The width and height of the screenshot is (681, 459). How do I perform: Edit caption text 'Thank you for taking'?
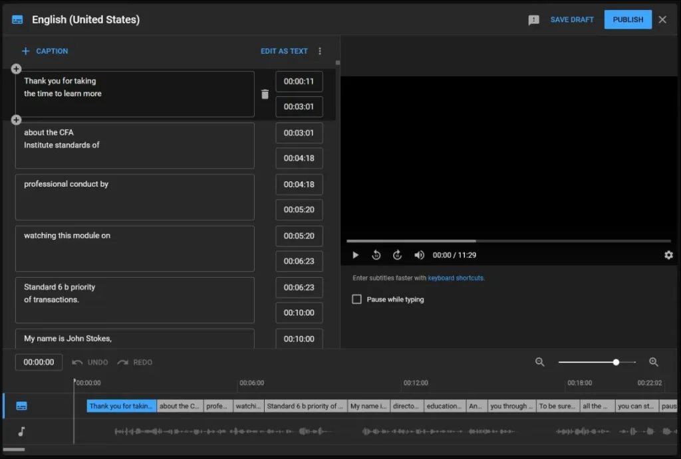point(134,94)
